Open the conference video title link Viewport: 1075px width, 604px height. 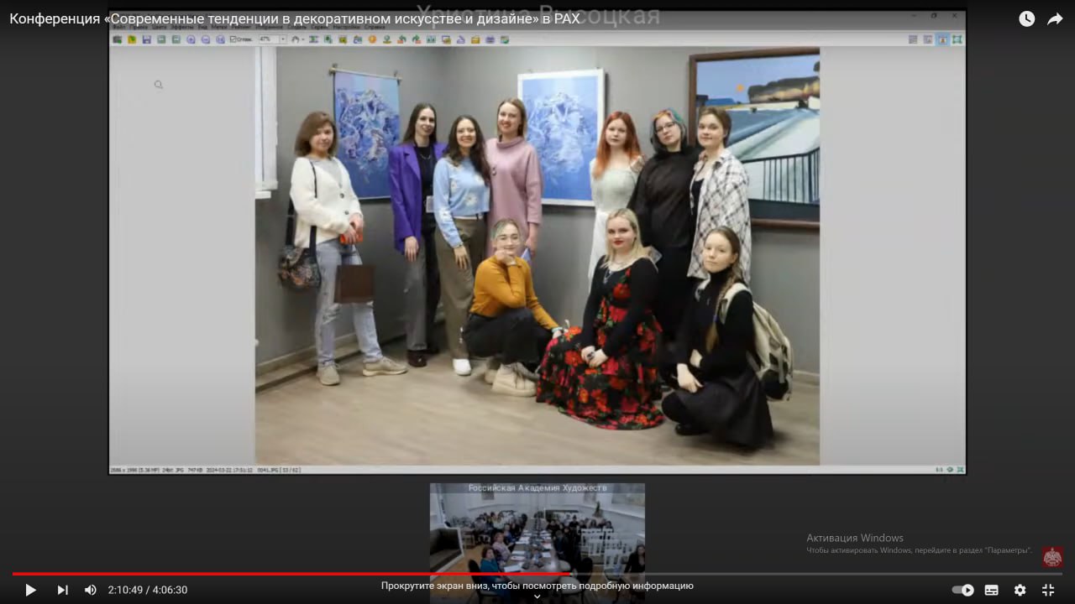294,18
